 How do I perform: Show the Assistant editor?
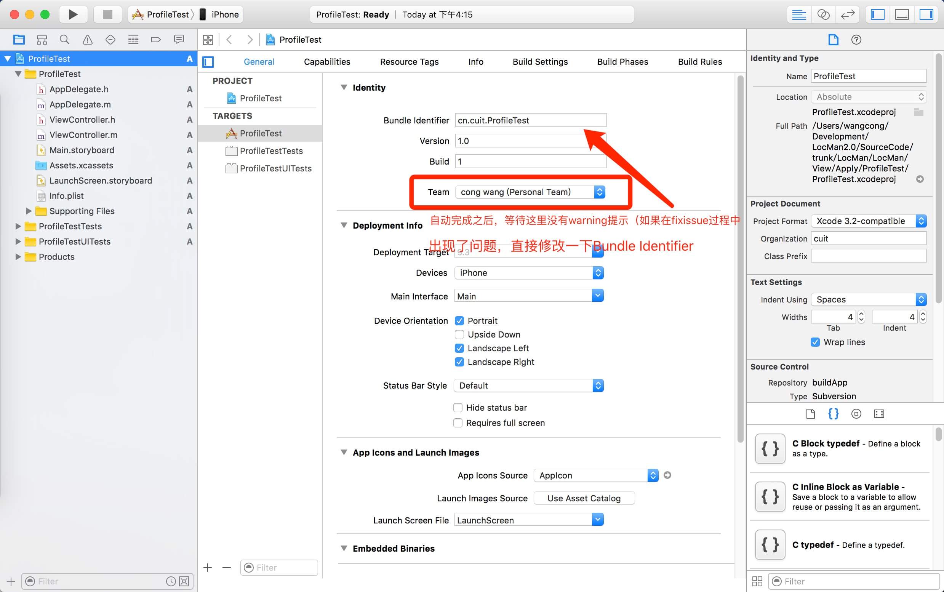click(x=823, y=14)
